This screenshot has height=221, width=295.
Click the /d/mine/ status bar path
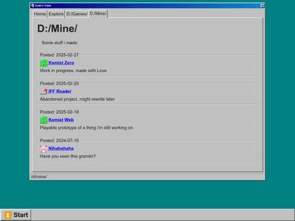click(39, 177)
